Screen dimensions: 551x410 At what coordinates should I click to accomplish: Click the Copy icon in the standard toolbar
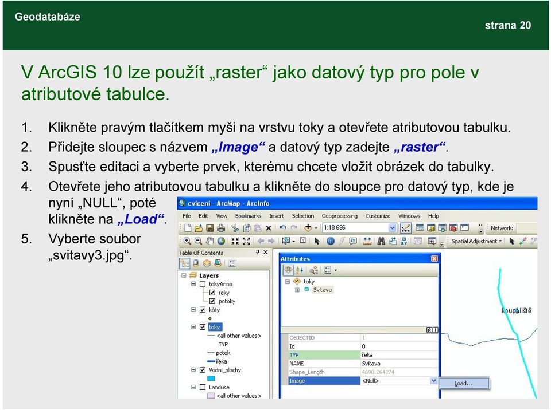click(247, 228)
